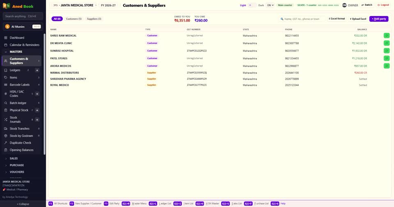Click the Logout button
This screenshot has width=394, height=207.
click(x=383, y=5)
